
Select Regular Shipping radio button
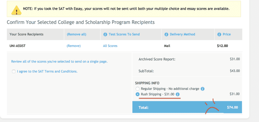tap(137, 89)
